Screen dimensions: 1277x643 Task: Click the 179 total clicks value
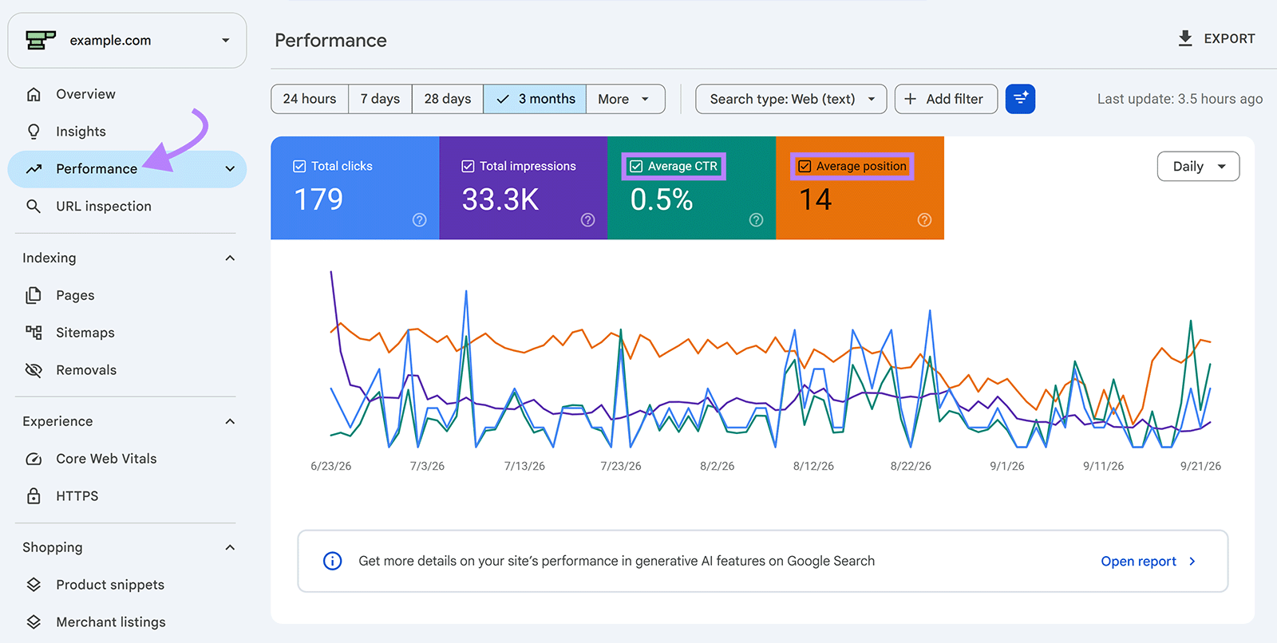(x=318, y=199)
